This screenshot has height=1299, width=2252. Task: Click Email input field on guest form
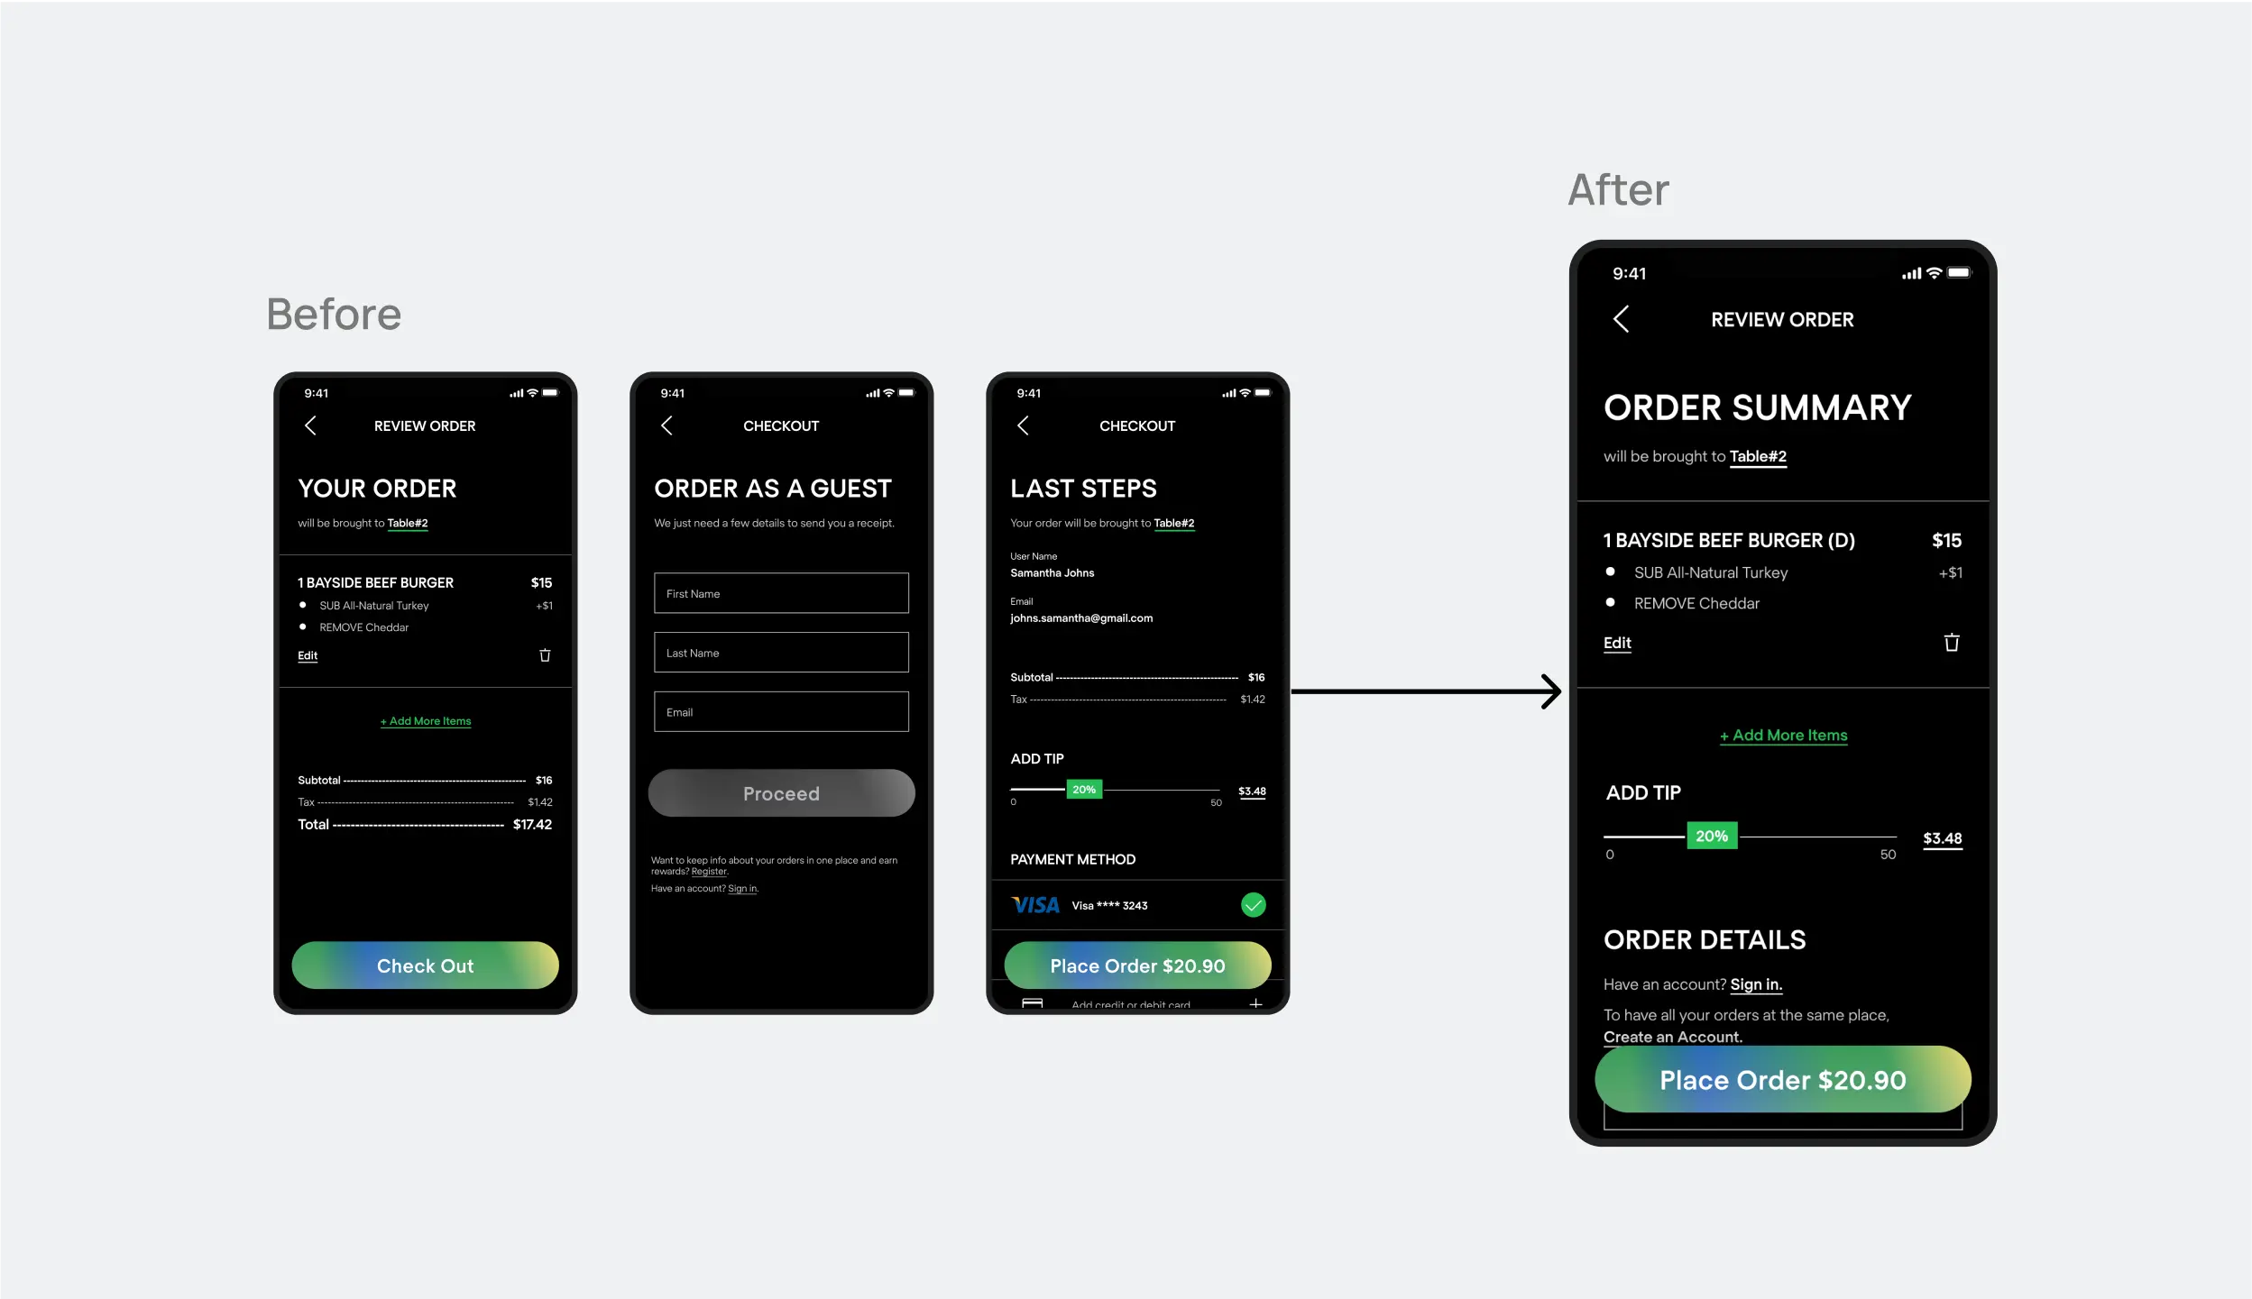pos(781,711)
